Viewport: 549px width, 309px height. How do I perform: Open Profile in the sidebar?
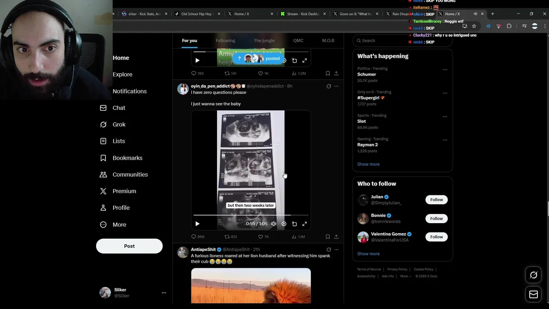click(x=115, y=208)
